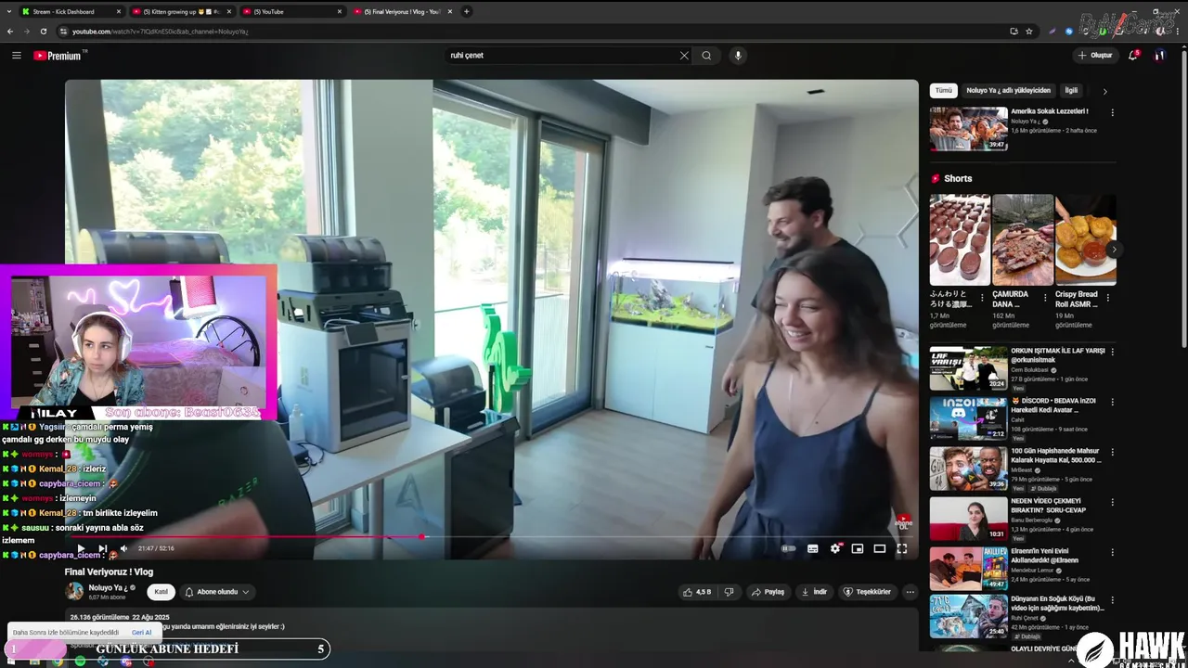This screenshot has width=1188, height=668.
Task: Focus the 'ruhi çenet' search field
Action: click(x=563, y=56)
